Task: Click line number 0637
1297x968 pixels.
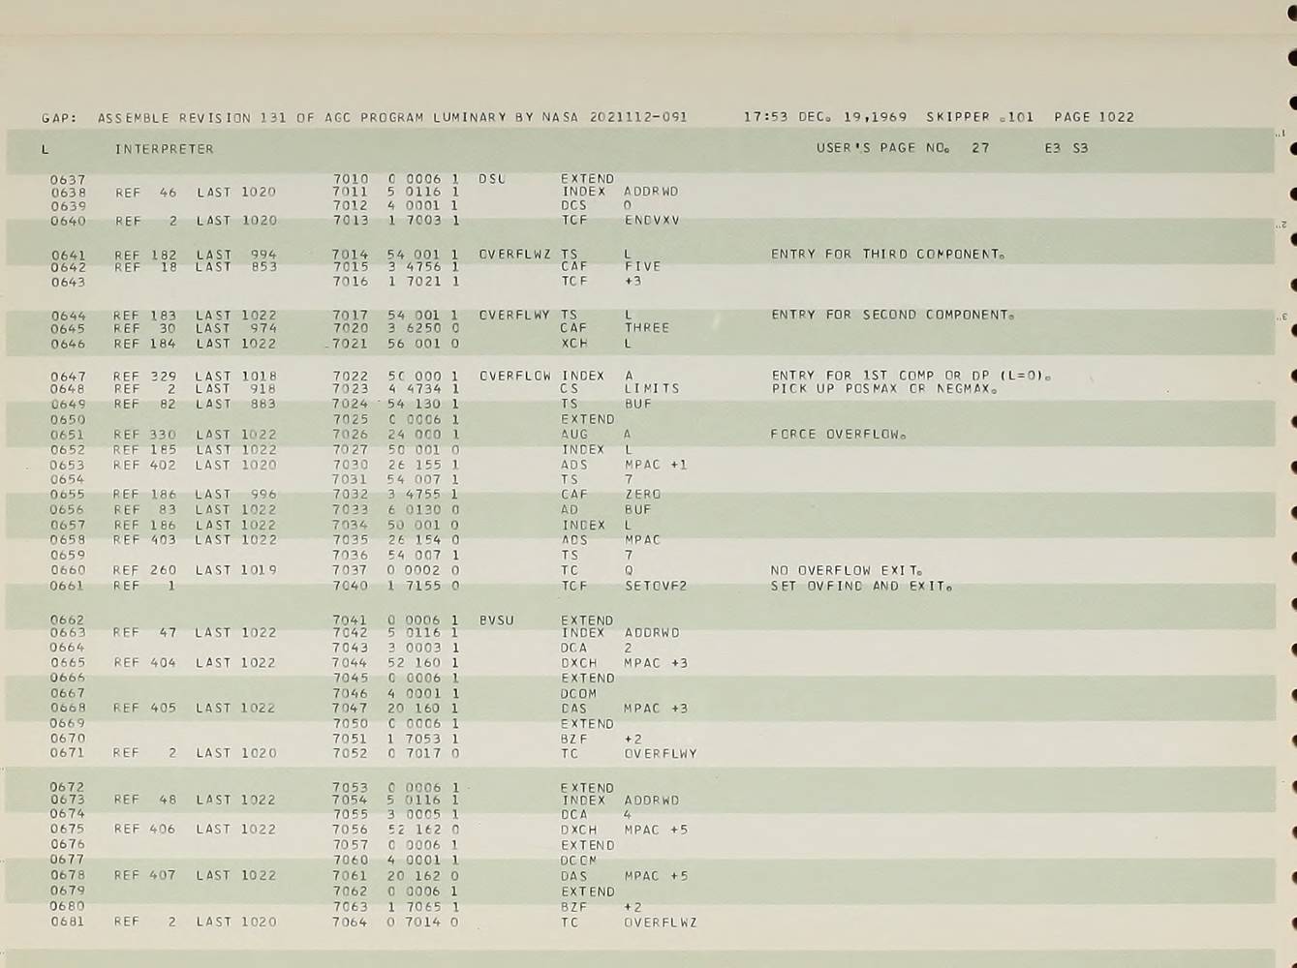Action: click(68, 179)
